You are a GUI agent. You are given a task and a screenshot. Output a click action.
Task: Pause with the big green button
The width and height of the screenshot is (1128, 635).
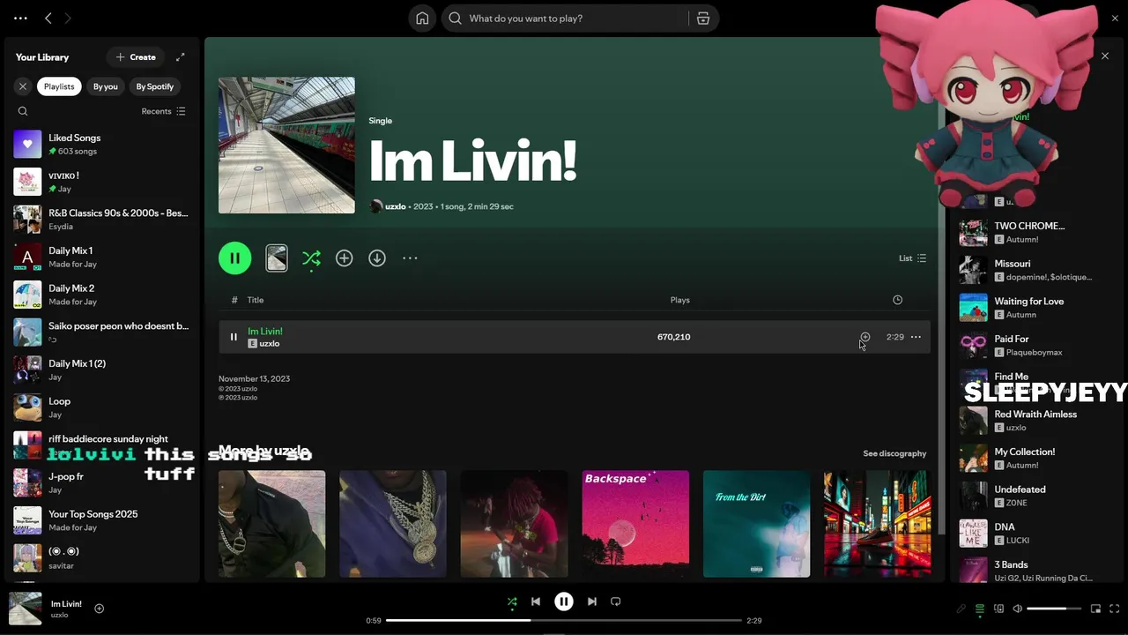(234, 258)
